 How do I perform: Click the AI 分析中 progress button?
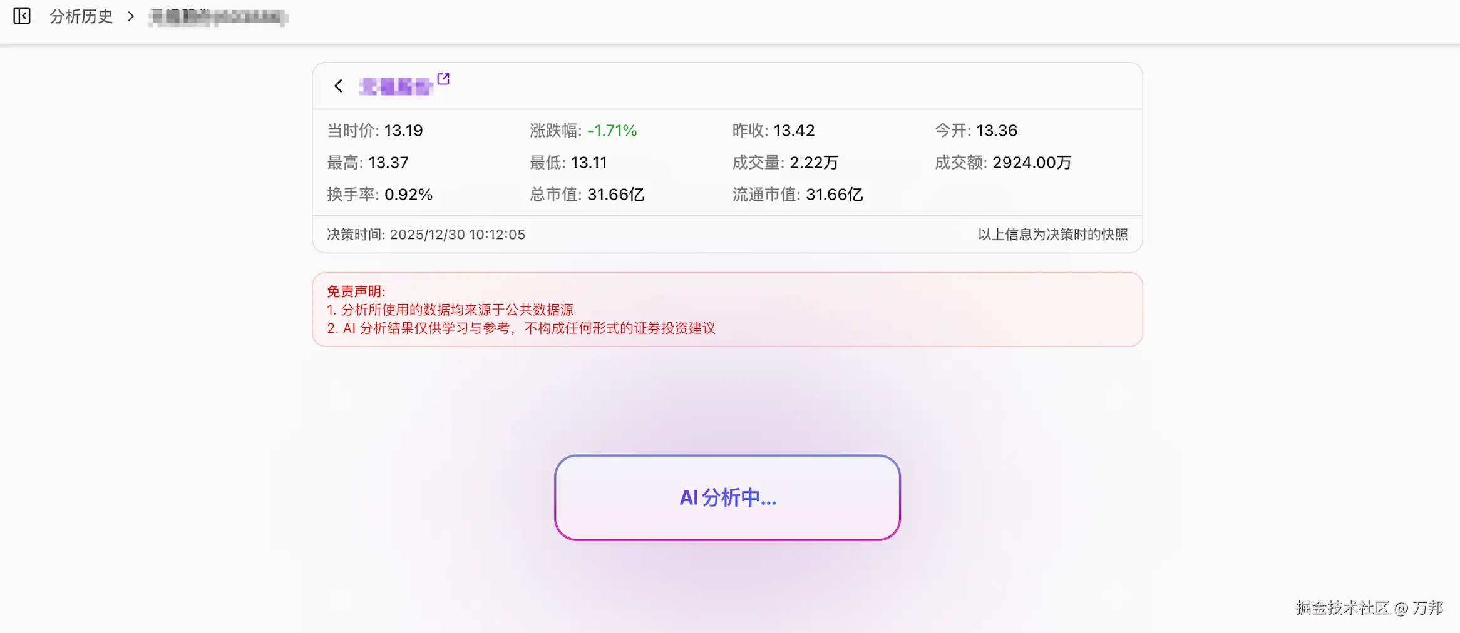coord(727,497)
